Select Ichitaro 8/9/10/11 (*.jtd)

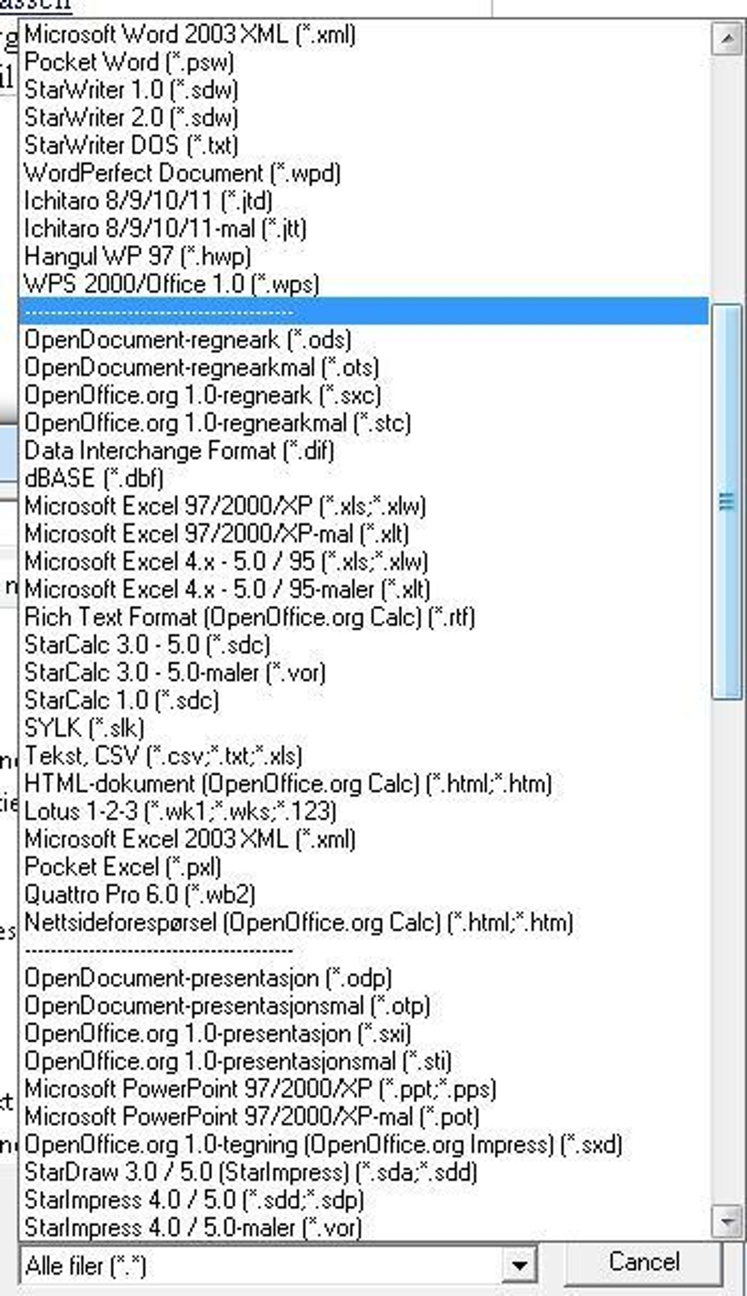click(364, 201)
